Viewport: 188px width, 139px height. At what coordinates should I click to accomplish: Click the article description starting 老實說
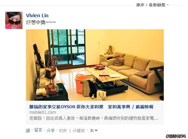pyautogui.click(x=93, y=118)
